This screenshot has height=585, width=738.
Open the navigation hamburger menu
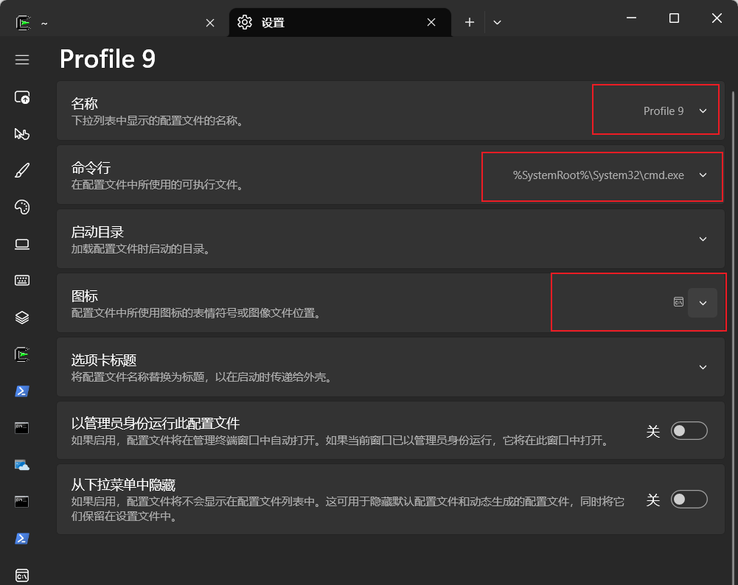(22, 60)
